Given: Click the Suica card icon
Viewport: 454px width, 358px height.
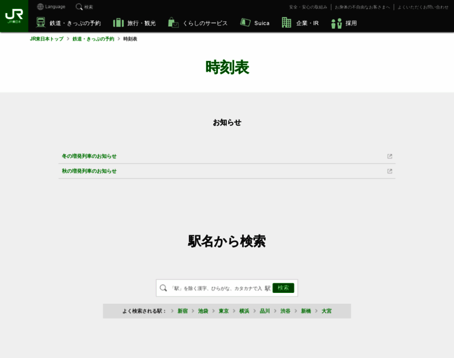Looking at the screenshot, I should click(x=246, y=23).
